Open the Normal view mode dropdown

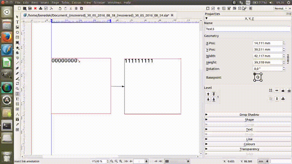[x=281, y=8]
